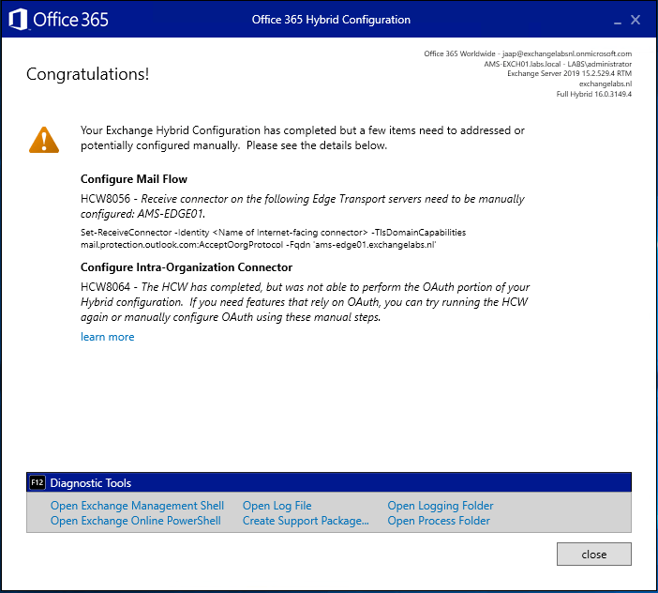
Task: Select the Configure Mail Flow heading
Action: click(x=134, y=179)
